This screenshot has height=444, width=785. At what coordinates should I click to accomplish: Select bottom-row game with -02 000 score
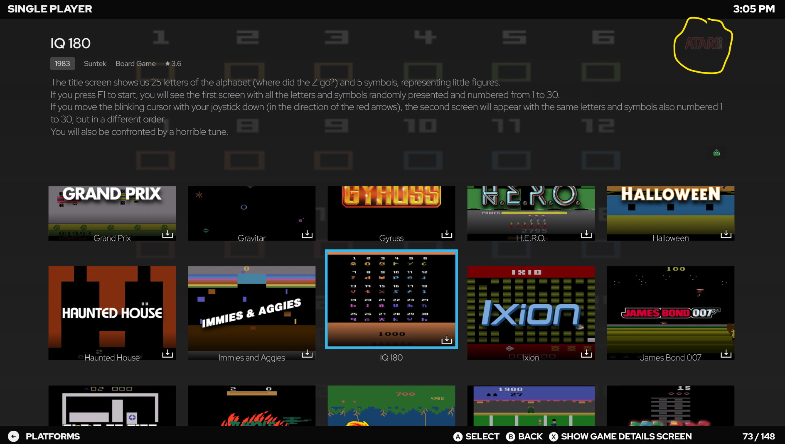point(112,406)
